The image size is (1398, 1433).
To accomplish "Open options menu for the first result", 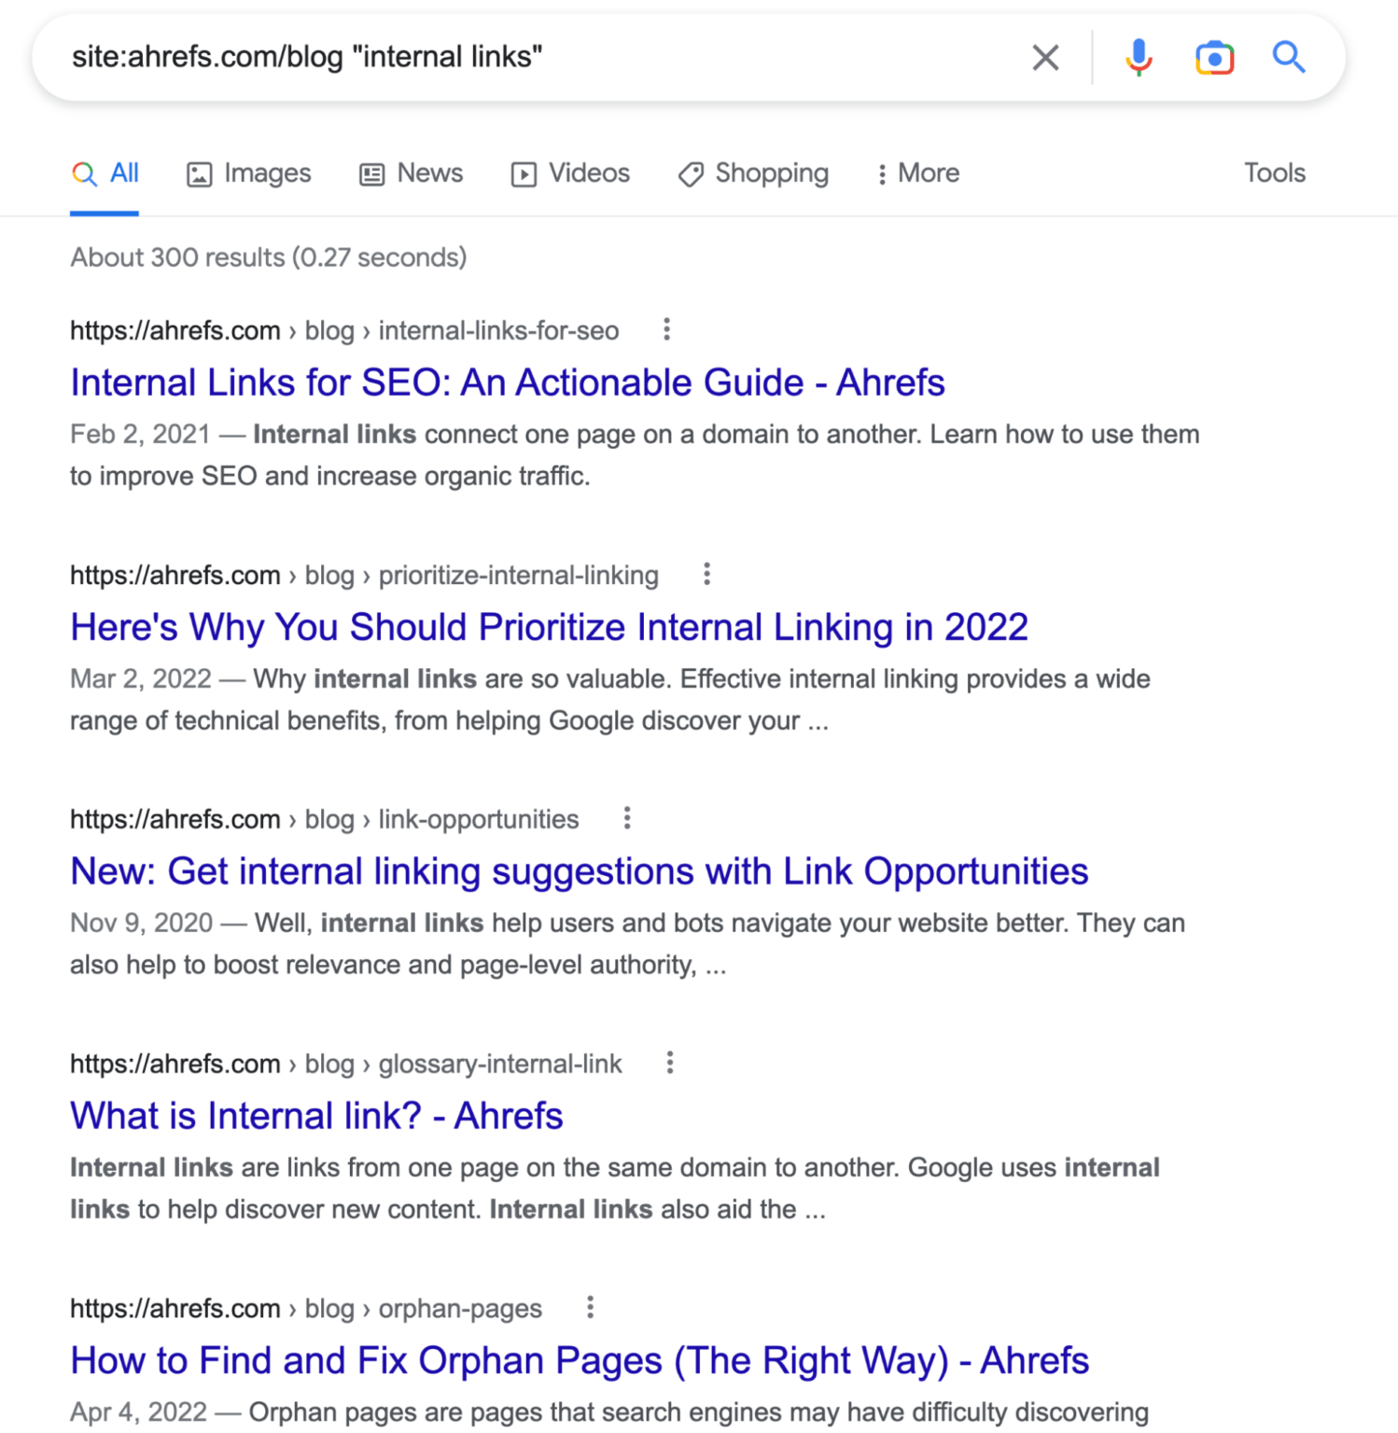I will [x=667, y=330].
